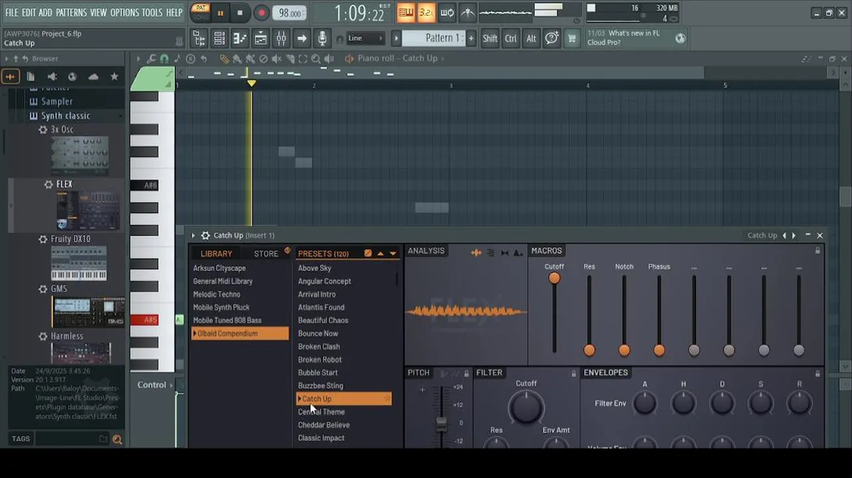Open the Mixer icon in toolbar
Image resolution: width=852 pixels, height=478 pixels.
281,39
